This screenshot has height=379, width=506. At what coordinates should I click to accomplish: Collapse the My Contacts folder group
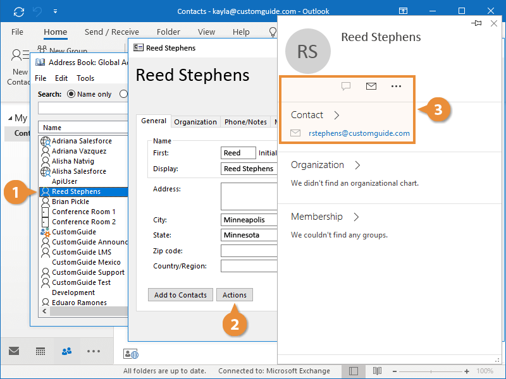[10, 118]
